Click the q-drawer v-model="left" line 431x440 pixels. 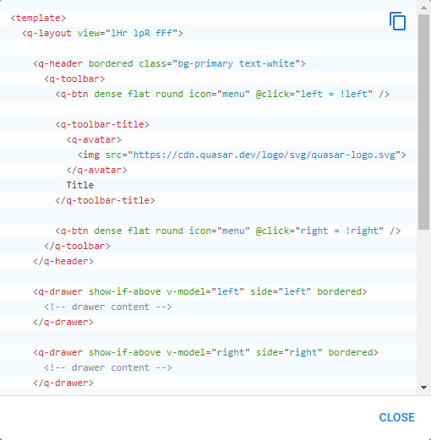tap(200, 291)
